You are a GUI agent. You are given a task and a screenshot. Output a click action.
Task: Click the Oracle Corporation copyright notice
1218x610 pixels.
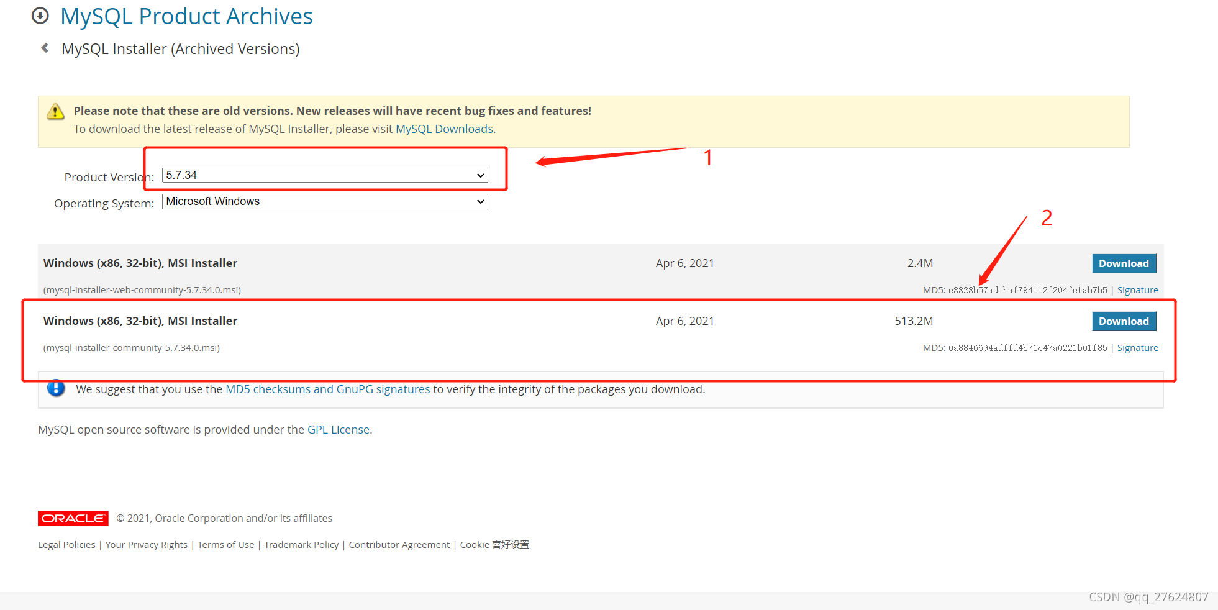(x=224, y=518)
